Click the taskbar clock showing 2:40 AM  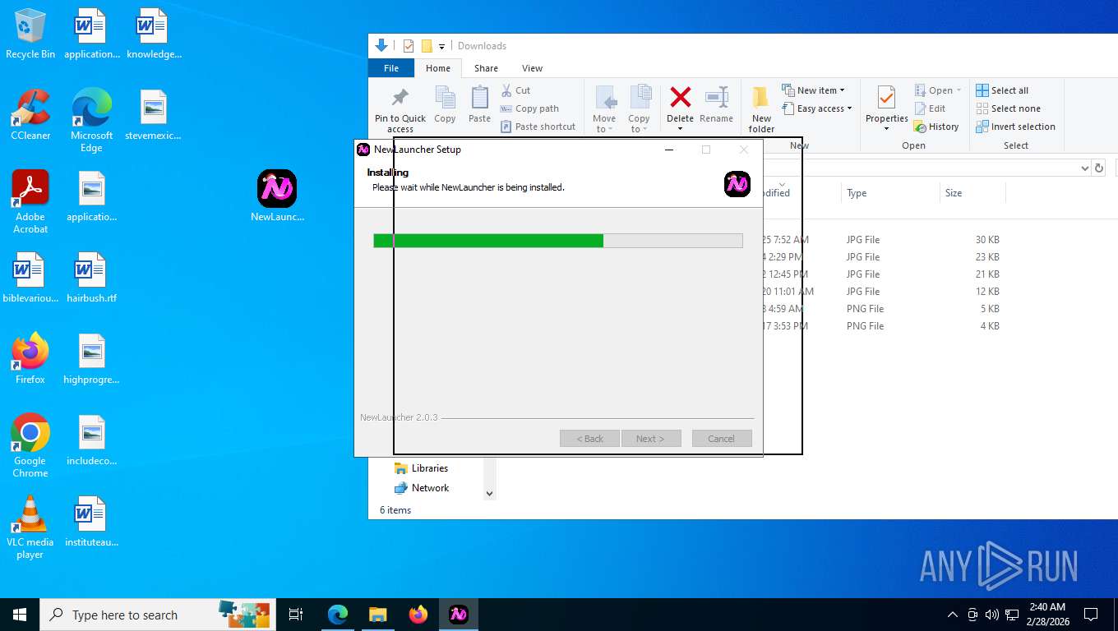(1047, 615)
